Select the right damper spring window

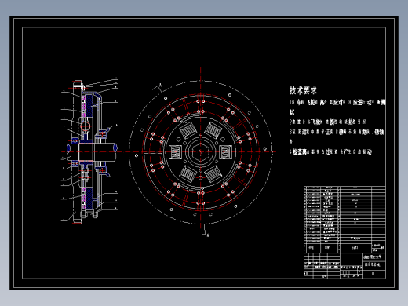click(x=225, y=152)
